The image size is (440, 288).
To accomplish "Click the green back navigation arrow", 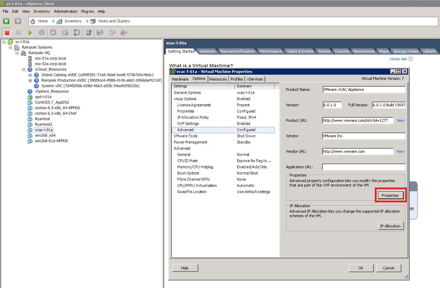I will pos(6,21).
